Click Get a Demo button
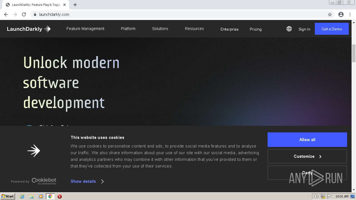Viewport: 356px width, 200px height. point(332,29)
